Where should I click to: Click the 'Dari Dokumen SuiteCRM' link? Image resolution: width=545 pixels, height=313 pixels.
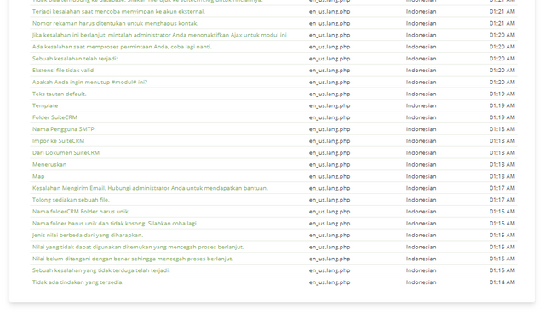click(66, 153)
